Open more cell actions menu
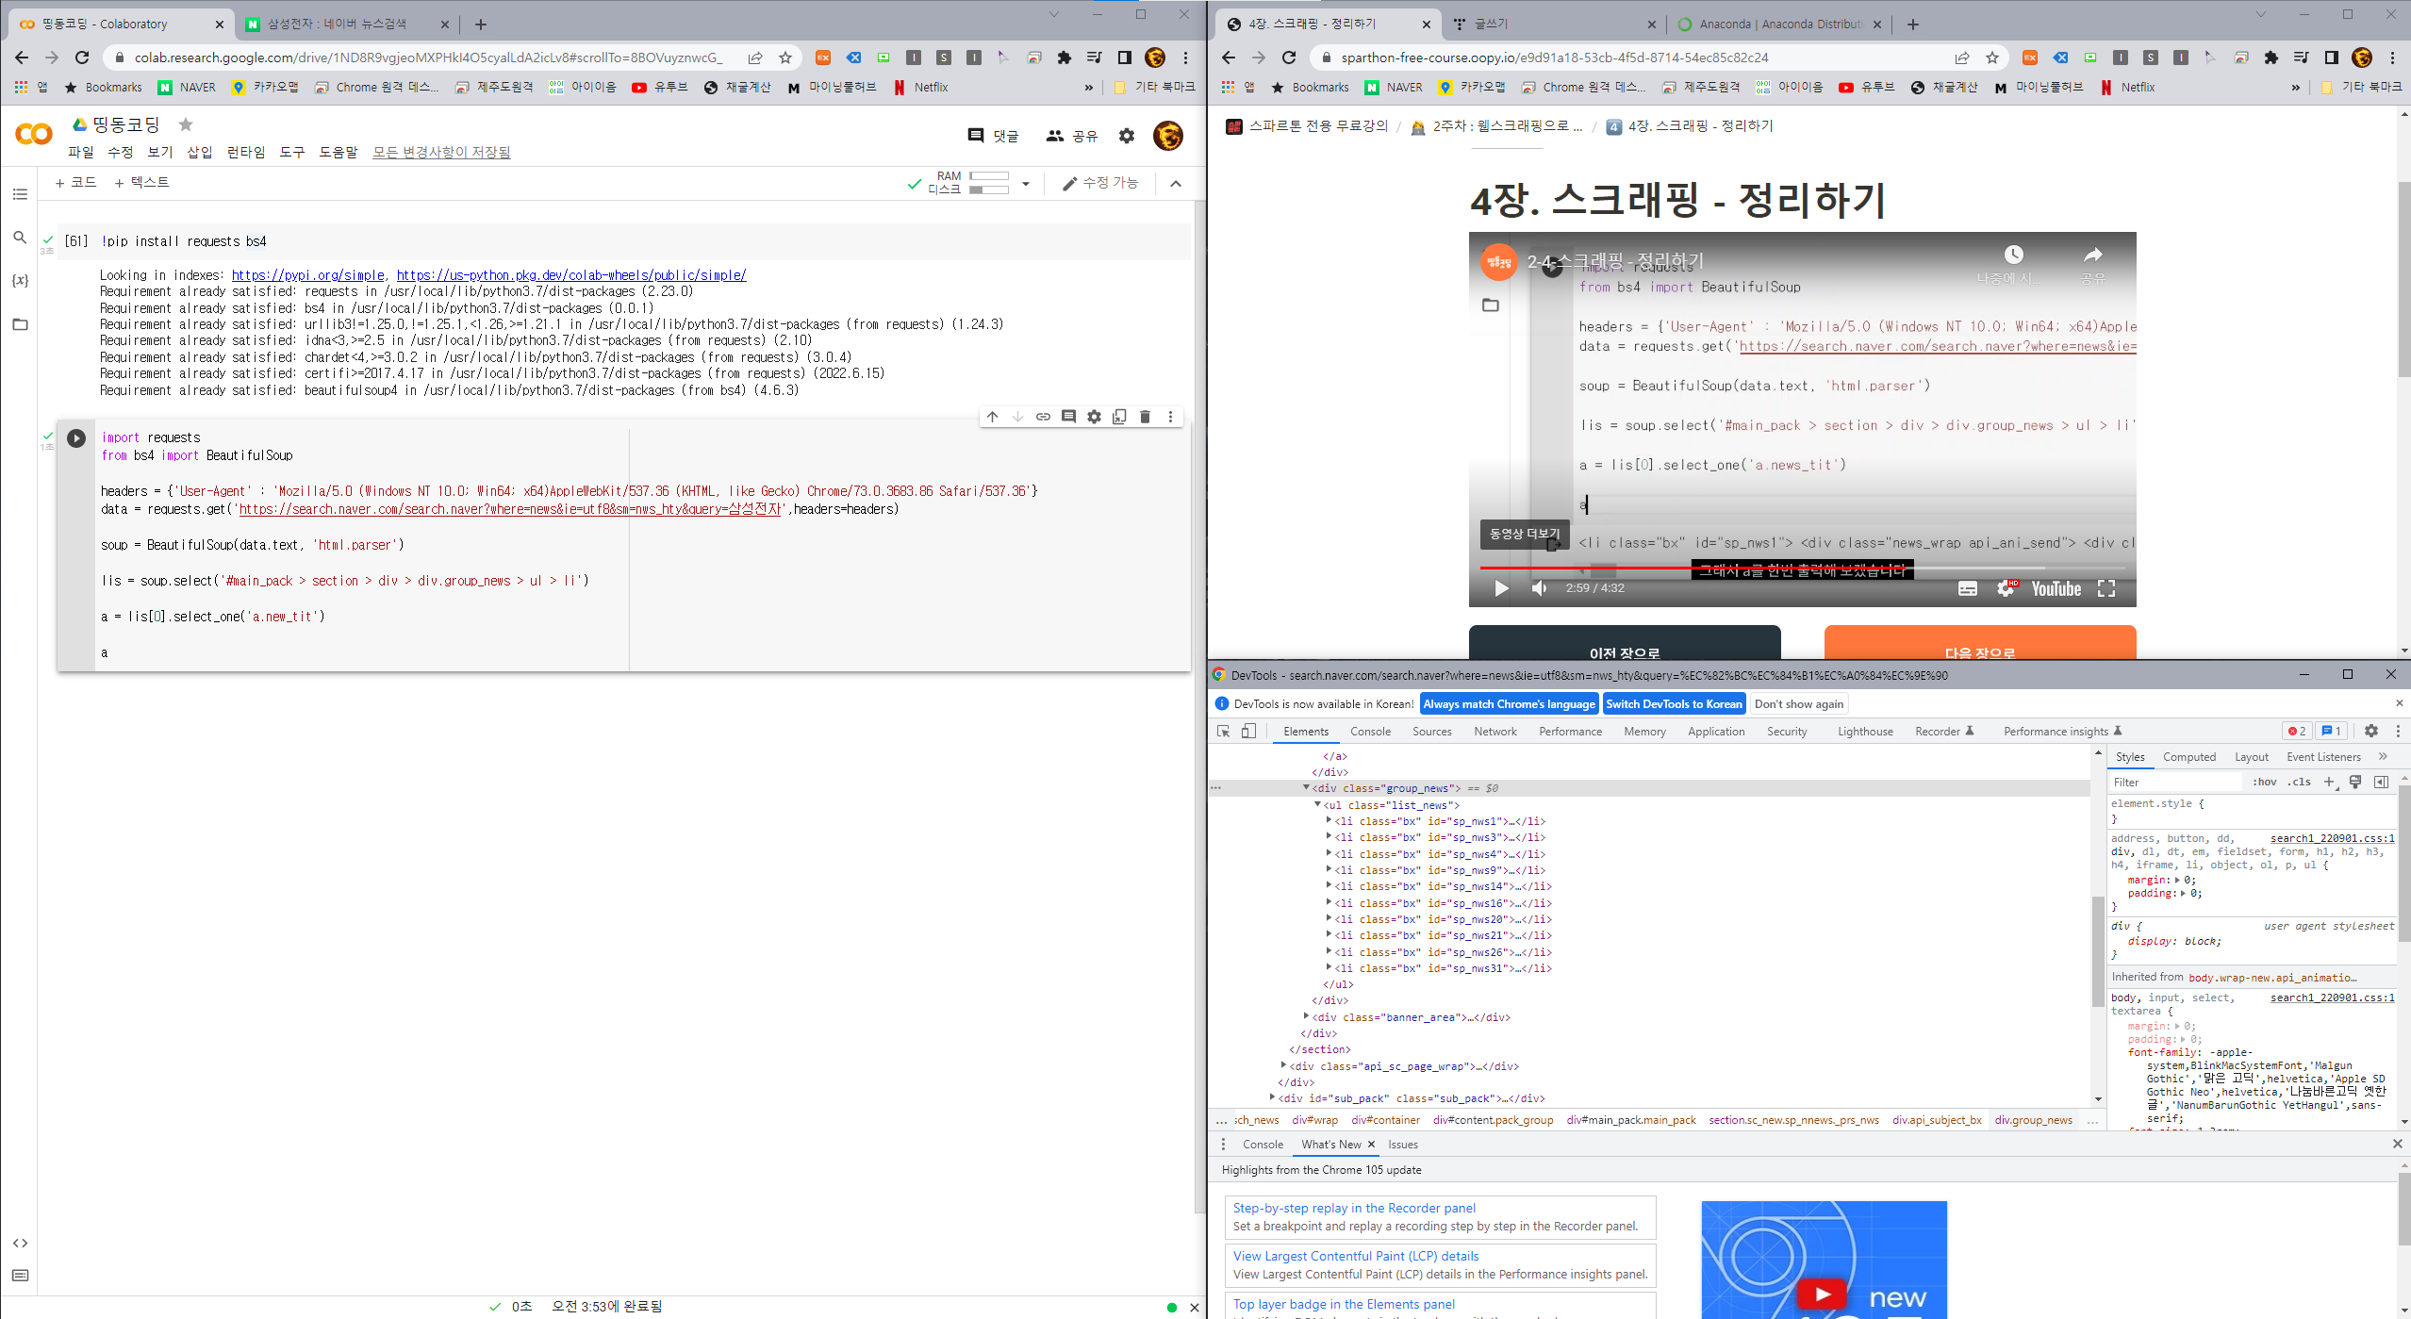Screen dimensions: 2411x1319 (x=1170, y=417)
